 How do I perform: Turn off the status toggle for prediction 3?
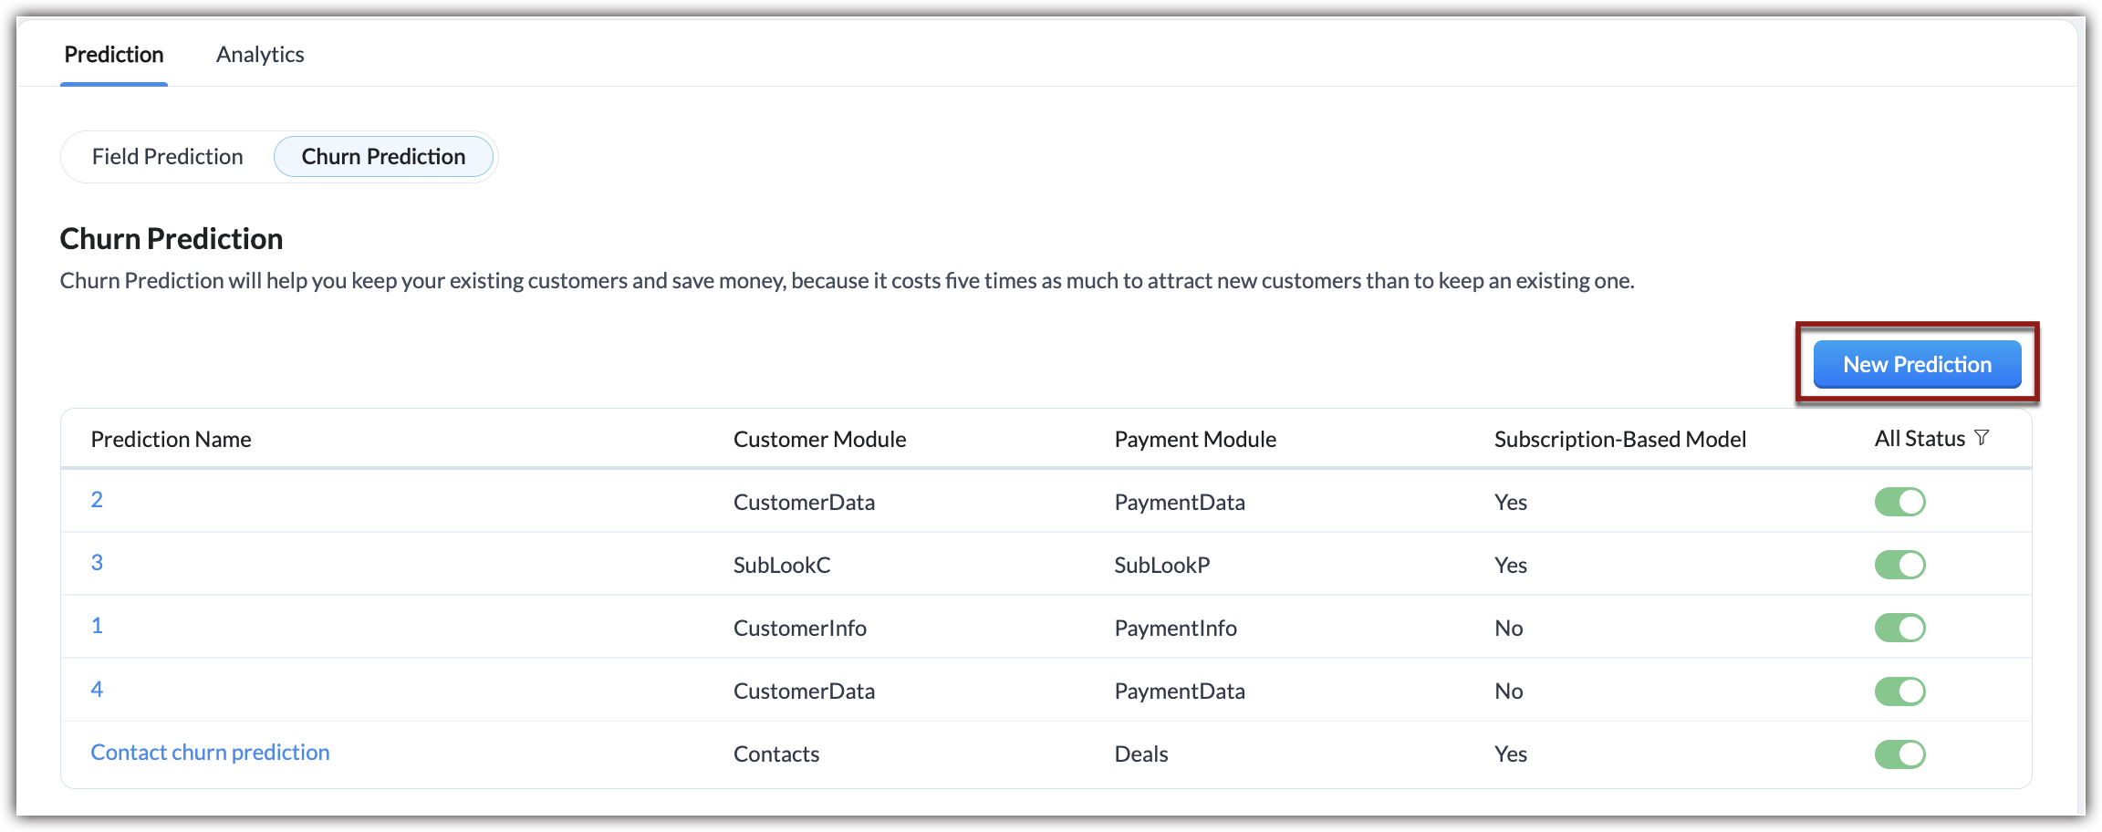click(1899, 565)
